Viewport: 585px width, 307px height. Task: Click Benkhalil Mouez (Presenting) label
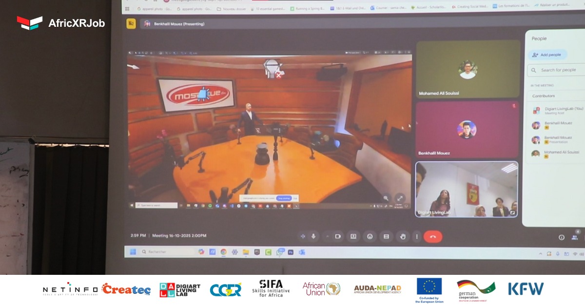pos(179,24)
